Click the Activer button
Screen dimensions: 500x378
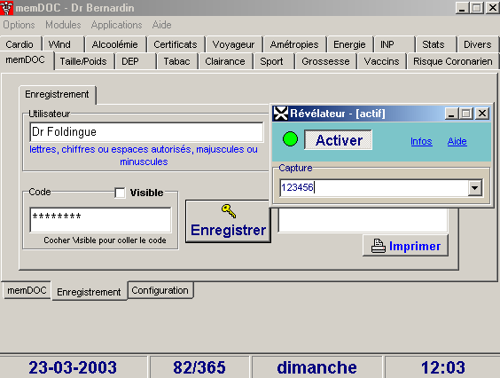(339, 140)
